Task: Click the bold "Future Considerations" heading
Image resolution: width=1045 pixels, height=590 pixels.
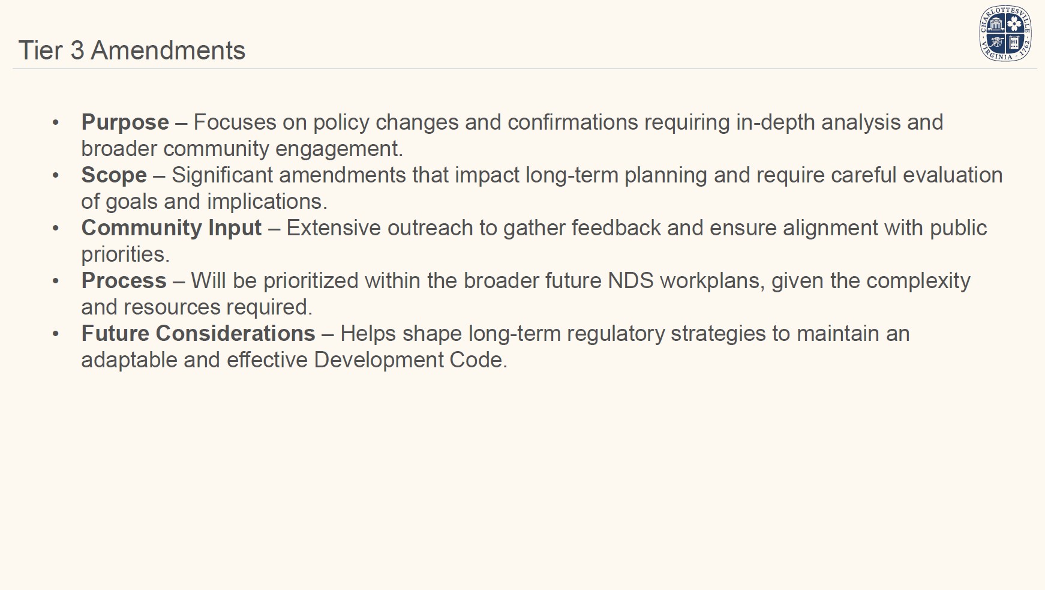Action: [x=198, y=334]
